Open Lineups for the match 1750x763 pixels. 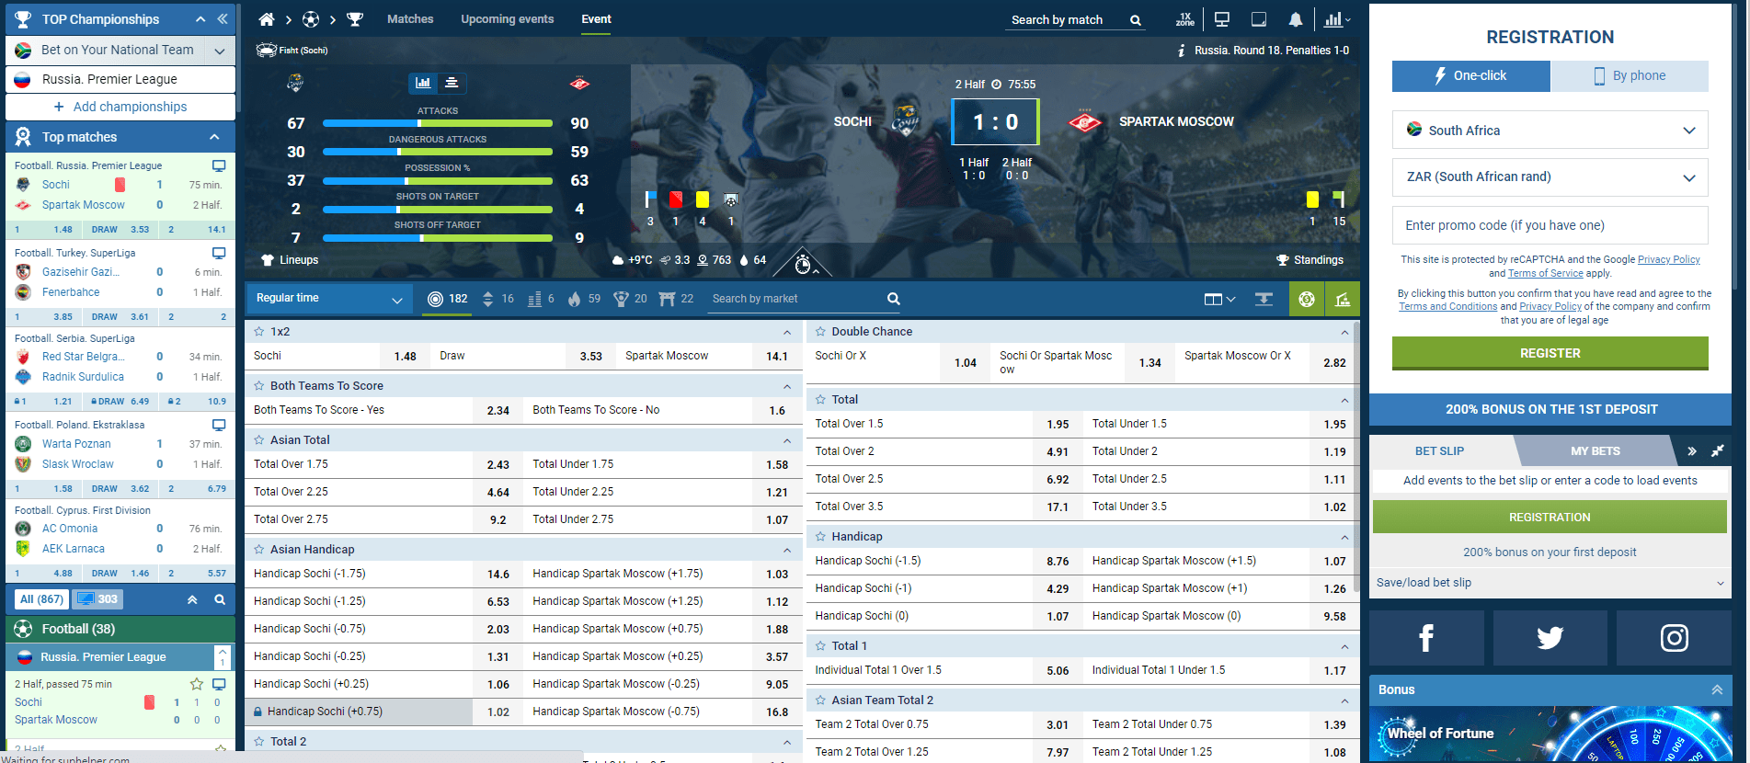click(x=290, y=260)
